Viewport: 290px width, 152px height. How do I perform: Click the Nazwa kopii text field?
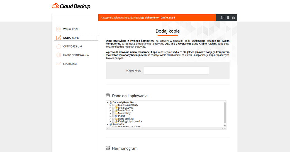176,70
